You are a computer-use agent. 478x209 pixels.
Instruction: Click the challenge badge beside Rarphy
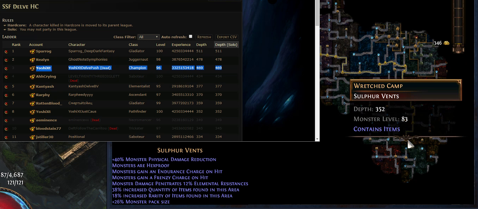click(32, 95)
